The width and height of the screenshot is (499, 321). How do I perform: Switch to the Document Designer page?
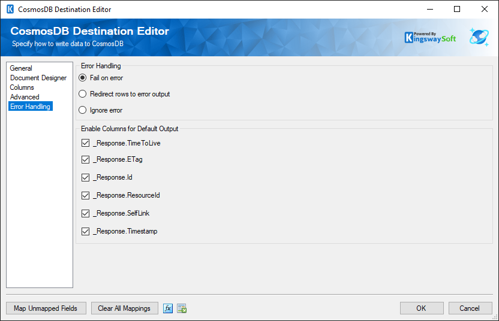(x=38, y=78)
